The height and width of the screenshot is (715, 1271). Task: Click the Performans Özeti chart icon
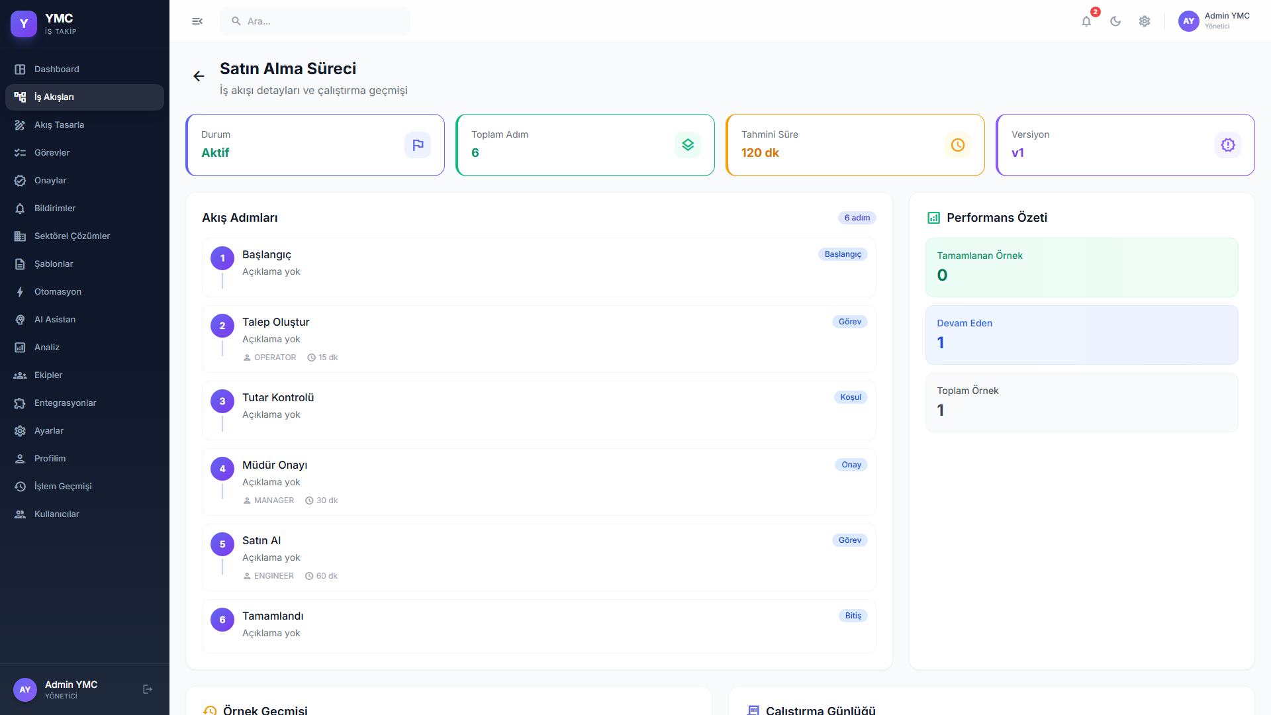click(933, 218)
